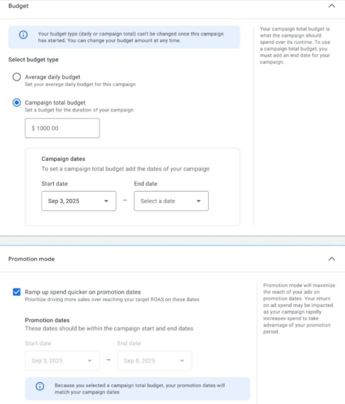Click the $ 1000.00 budget amount field
The height and width of the screenshot is (404, 345).
(x=62, y=128)
